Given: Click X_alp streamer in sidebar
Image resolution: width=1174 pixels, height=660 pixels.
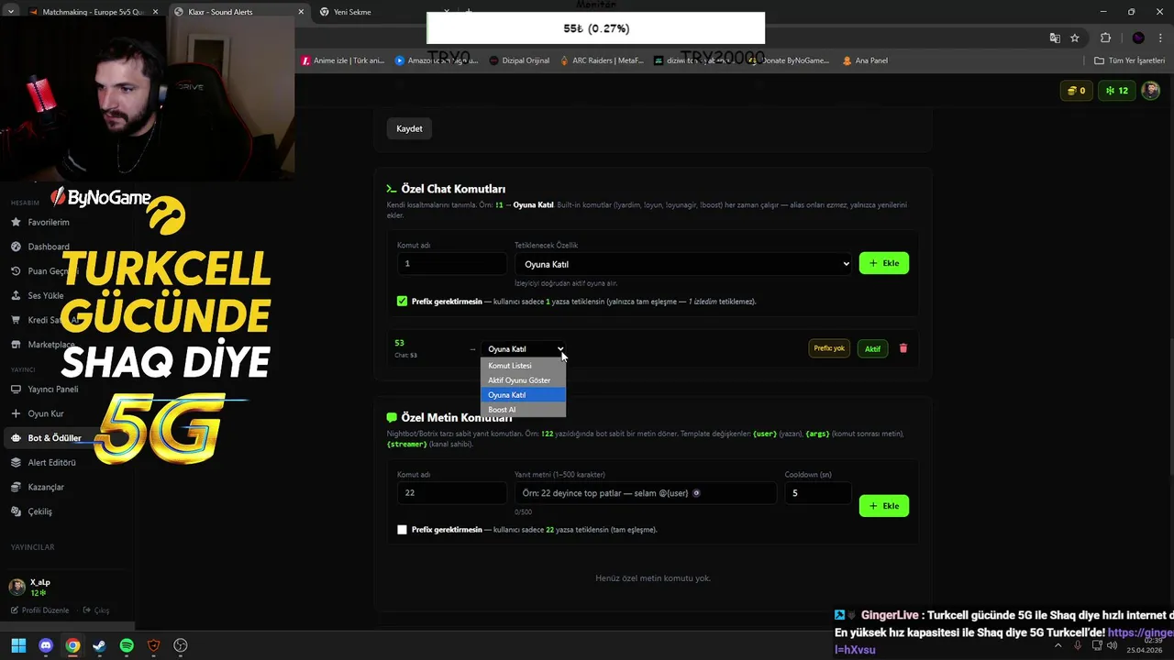Looking at the screenshot, I should tap(39, 582).
